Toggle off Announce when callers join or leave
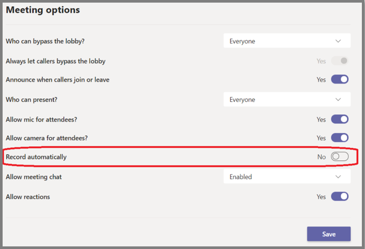The height and width of the screenshot is (249, 365). pos(339,80)
